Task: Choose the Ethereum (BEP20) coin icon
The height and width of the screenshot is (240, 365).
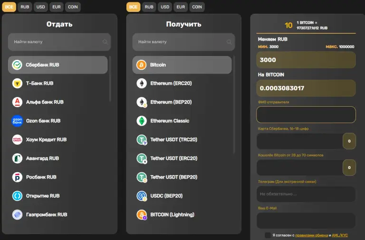Action: 142,102
